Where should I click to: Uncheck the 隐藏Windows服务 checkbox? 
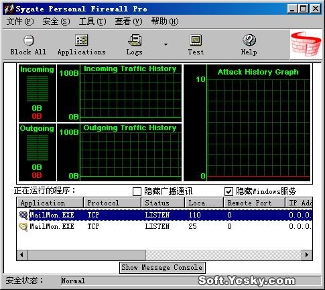(229, 191)
